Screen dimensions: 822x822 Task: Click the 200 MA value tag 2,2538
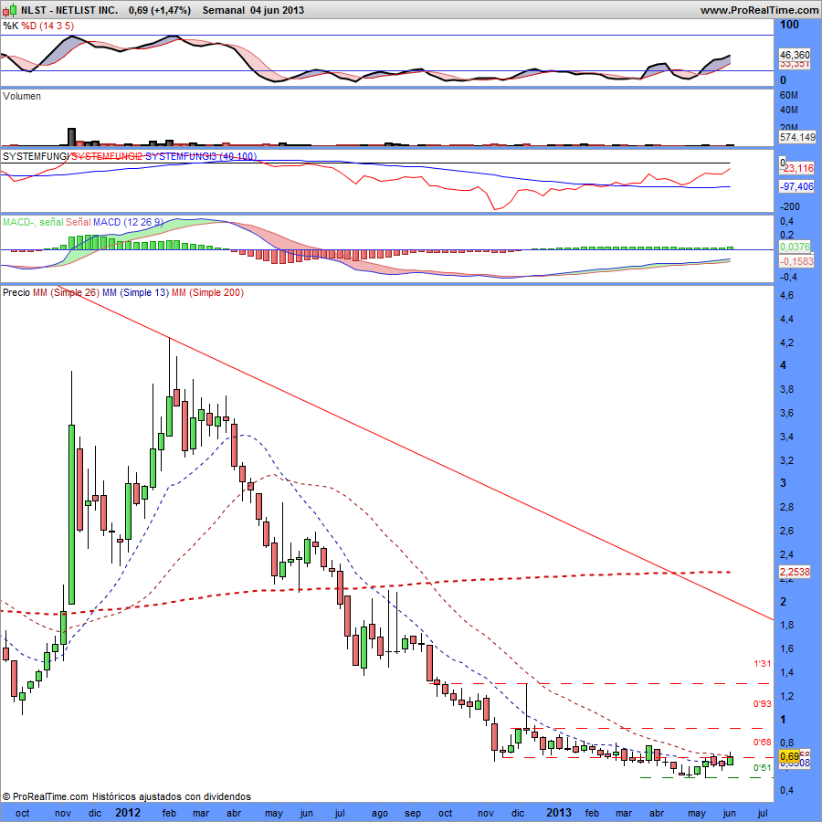pyautogui.click(x=796, y=572)
